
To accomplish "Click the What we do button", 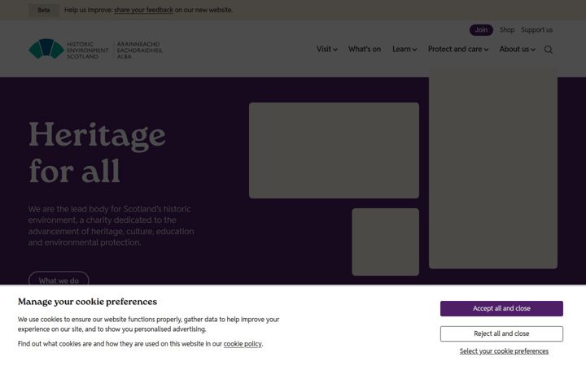I will click(59, 280).
